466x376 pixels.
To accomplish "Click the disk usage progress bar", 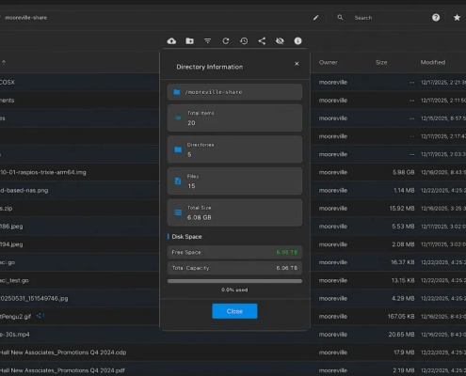I will point(234,281).
